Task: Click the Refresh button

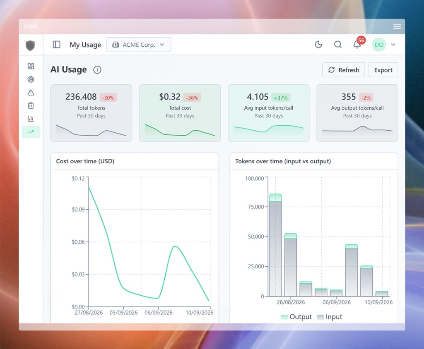Action: click(343, 70)
